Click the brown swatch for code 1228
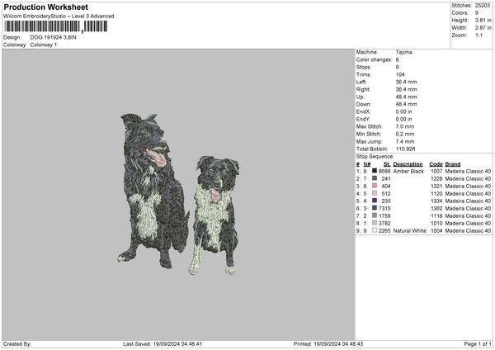 coord(375,178)
